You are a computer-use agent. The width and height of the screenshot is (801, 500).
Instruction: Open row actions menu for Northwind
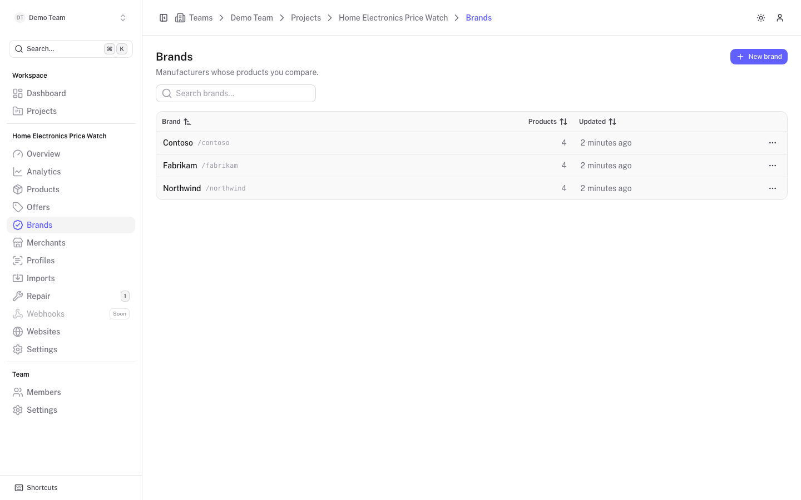773,188
